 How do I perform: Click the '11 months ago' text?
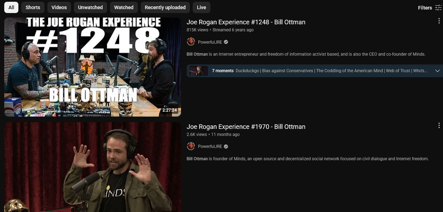(226, 135)
